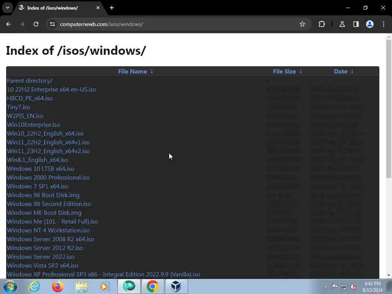
Task: Download Win11_22H2_English_x64v1.iso
Action: tap(48, 142)
